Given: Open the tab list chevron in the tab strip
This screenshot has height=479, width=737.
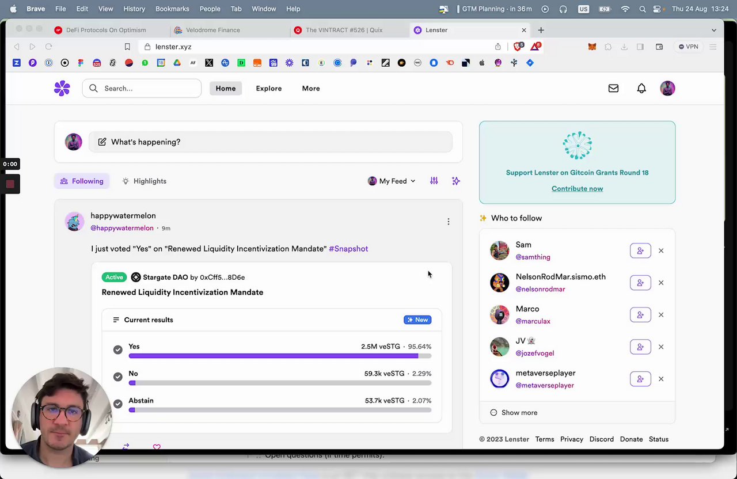Looking at the screenshot, I should 714,30.
